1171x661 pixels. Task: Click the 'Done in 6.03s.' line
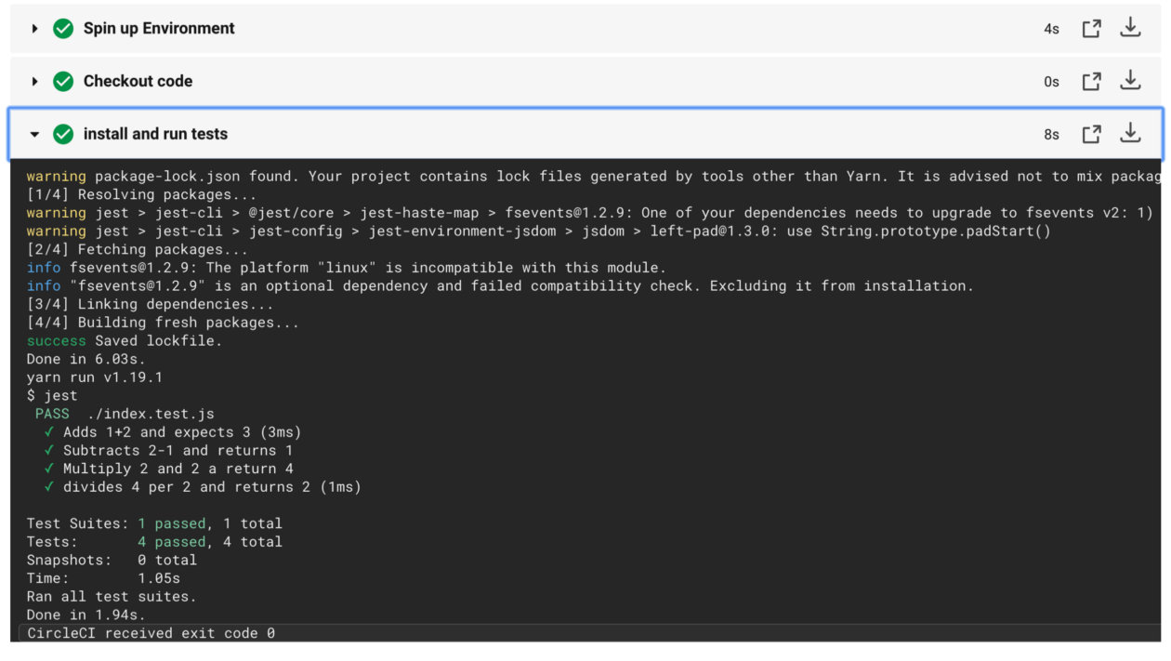pos(86,359)
